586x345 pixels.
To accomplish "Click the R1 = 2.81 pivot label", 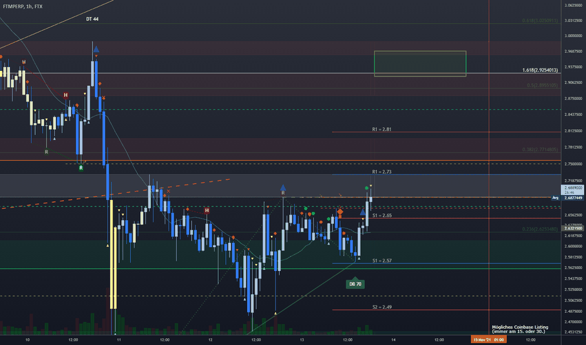I will (382, 129).
